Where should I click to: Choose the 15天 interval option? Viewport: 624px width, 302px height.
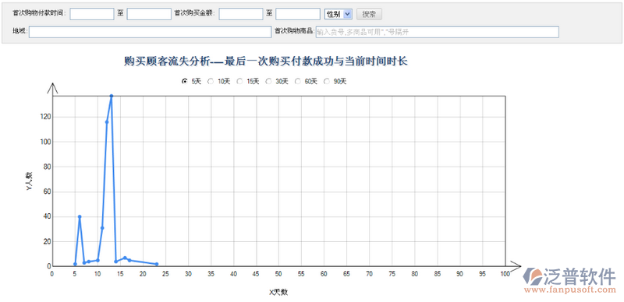[239, 82]
